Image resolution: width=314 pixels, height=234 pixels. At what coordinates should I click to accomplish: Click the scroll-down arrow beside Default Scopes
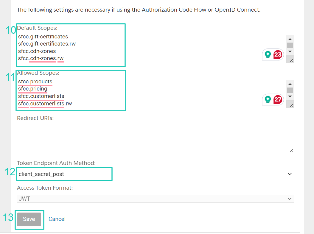[290, 52]
